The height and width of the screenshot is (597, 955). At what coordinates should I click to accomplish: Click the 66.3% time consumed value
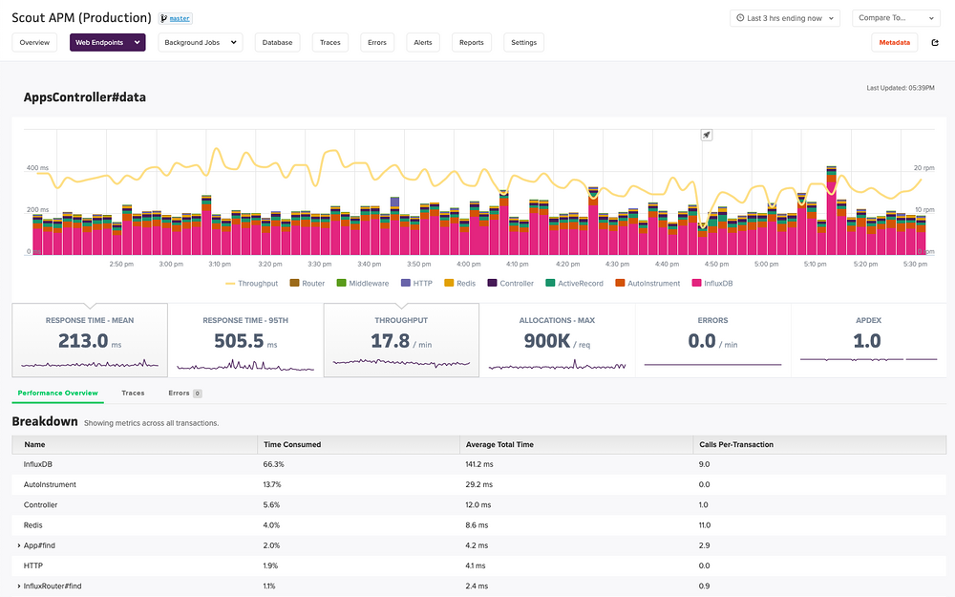(273, 464)
